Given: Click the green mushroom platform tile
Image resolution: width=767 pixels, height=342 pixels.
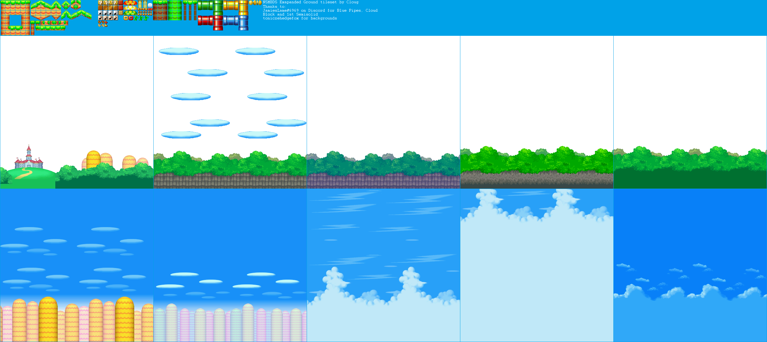Looking at the screenshot, I should point(130,13).
